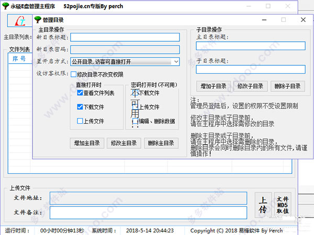314x235 pixels.
Task: Click the red logo icon in main window
Action: pos(20,21)
